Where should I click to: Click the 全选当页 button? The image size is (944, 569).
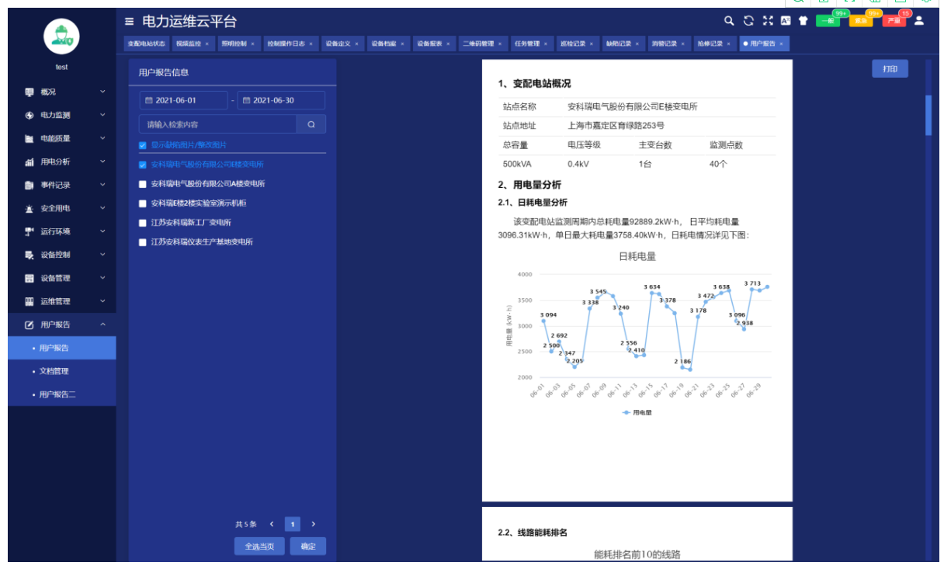259,546
